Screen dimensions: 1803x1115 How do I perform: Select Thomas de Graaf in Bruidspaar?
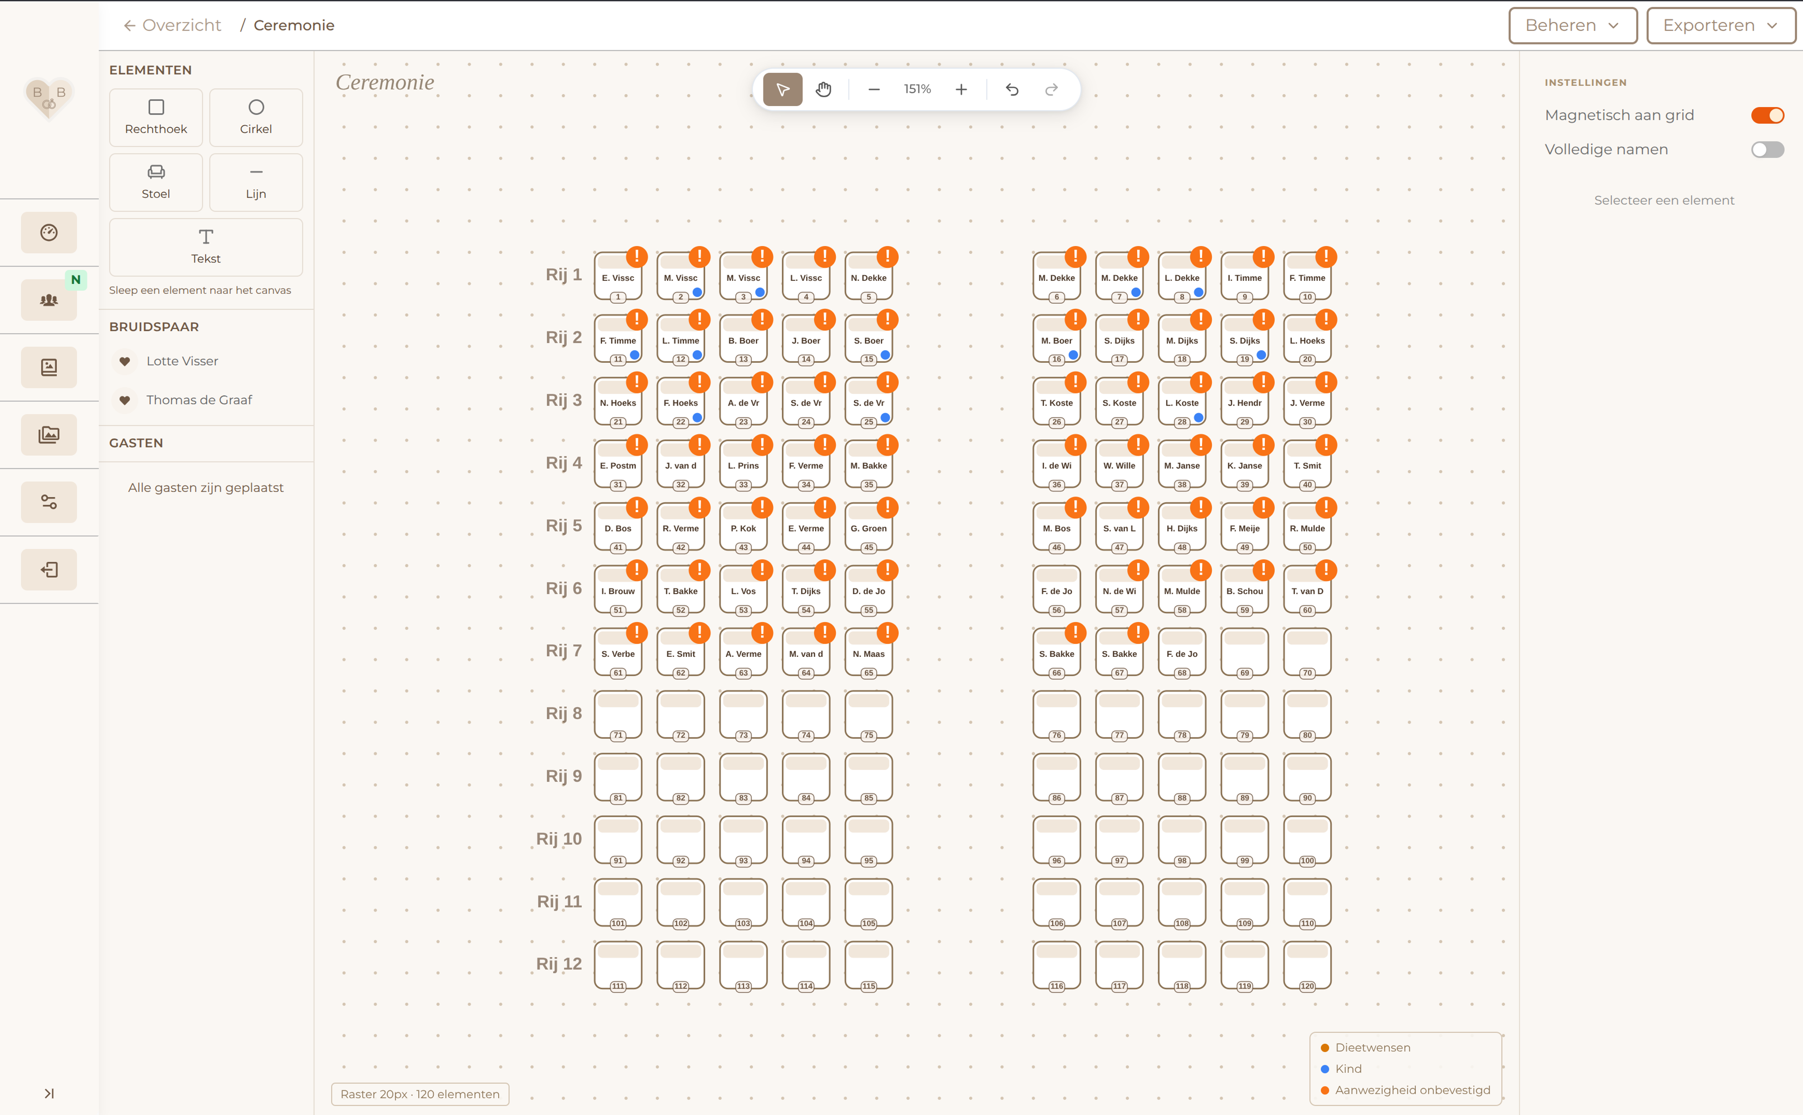(199, 400)
